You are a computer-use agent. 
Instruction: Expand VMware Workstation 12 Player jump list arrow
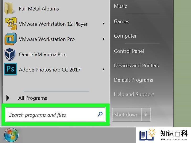(104, 24)
